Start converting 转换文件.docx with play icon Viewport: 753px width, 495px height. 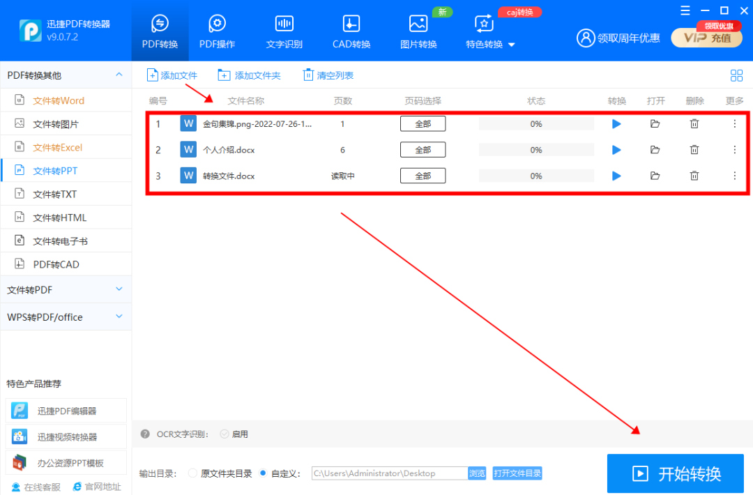point(616,176)
